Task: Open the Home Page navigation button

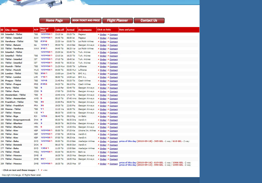Action: coord(54,20)
